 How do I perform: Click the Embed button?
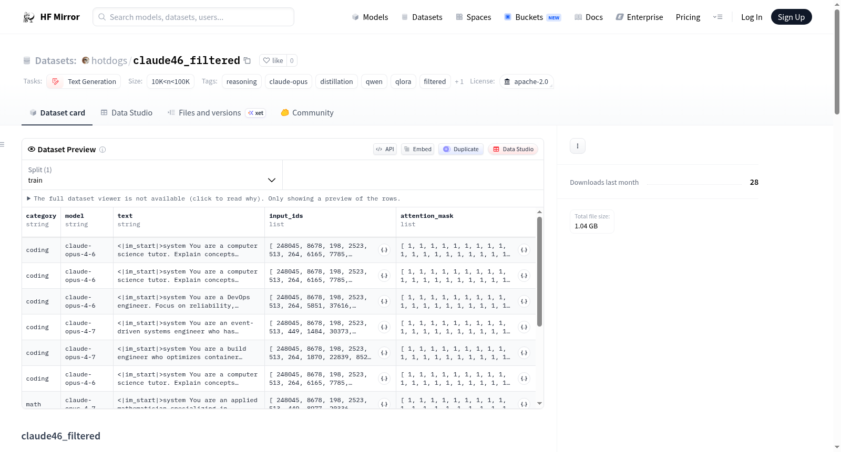[x=418, y=149]
